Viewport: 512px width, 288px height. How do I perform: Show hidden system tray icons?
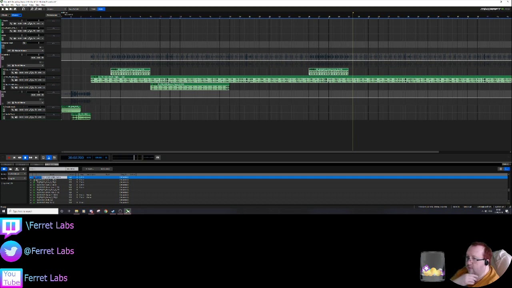click(x=482, y=211)
